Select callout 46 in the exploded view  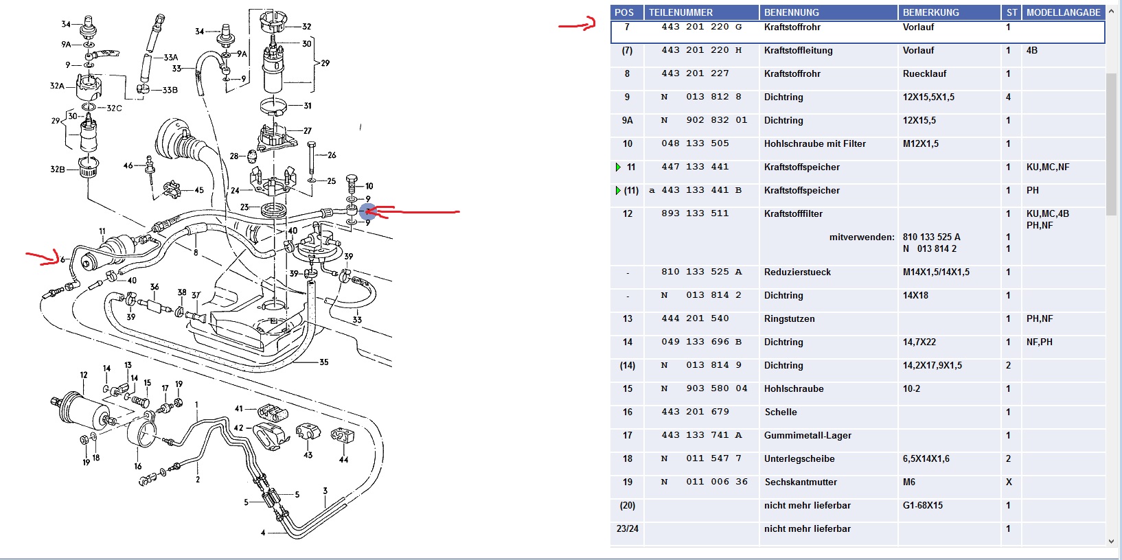[128, 165]
